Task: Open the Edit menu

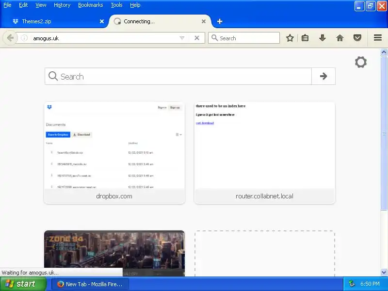Action: click(23, 5)
